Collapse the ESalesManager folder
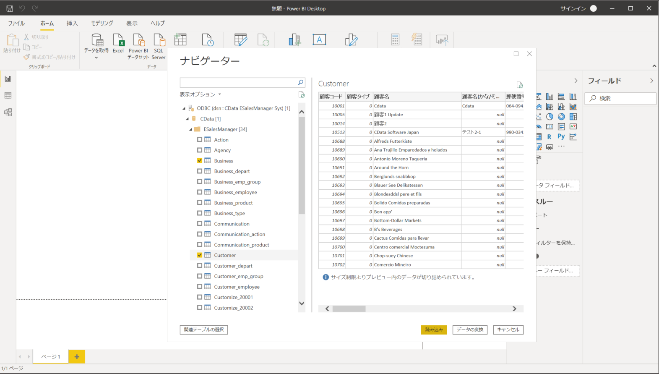Screen dimensions: 659x374 pyautogui.click(x=190, y=129)
